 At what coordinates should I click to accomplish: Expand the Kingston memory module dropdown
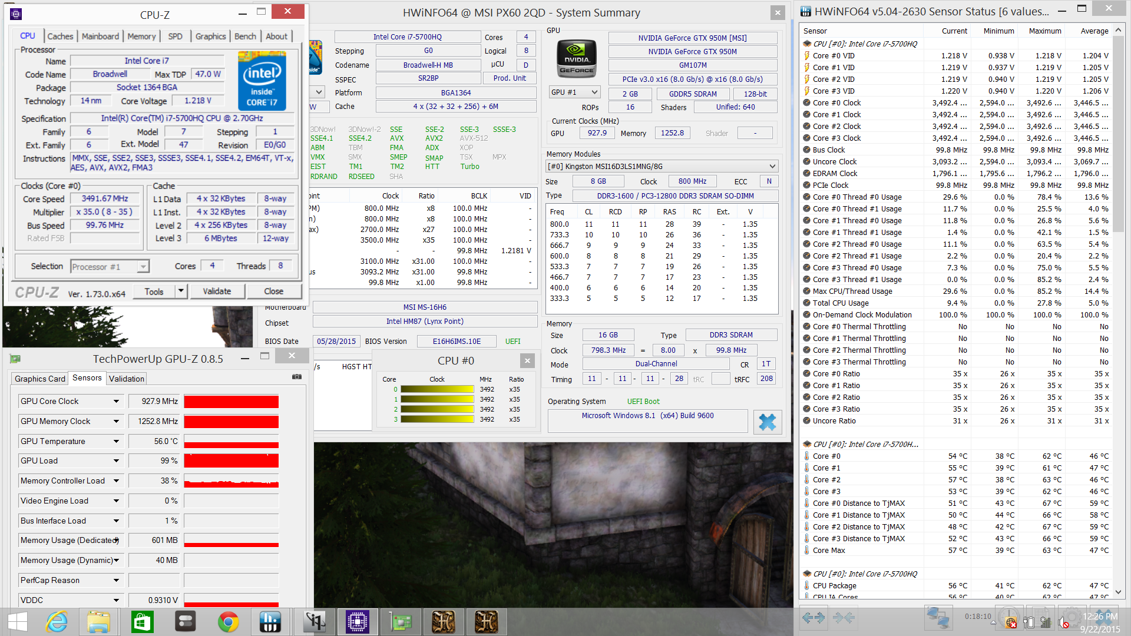point(772,167)
